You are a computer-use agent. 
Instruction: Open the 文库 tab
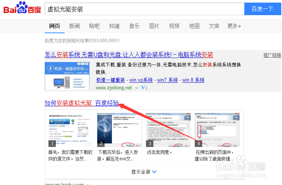tap(214, 26)
